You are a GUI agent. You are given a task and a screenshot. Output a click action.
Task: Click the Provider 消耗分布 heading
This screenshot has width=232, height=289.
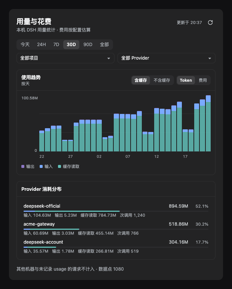(x=42, y=189)
